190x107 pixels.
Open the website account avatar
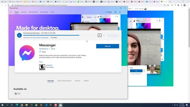point(145,9)
